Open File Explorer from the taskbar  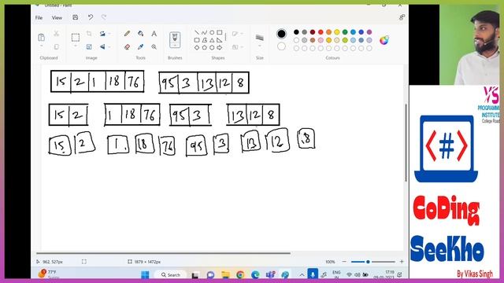click(x=226, y=275)
